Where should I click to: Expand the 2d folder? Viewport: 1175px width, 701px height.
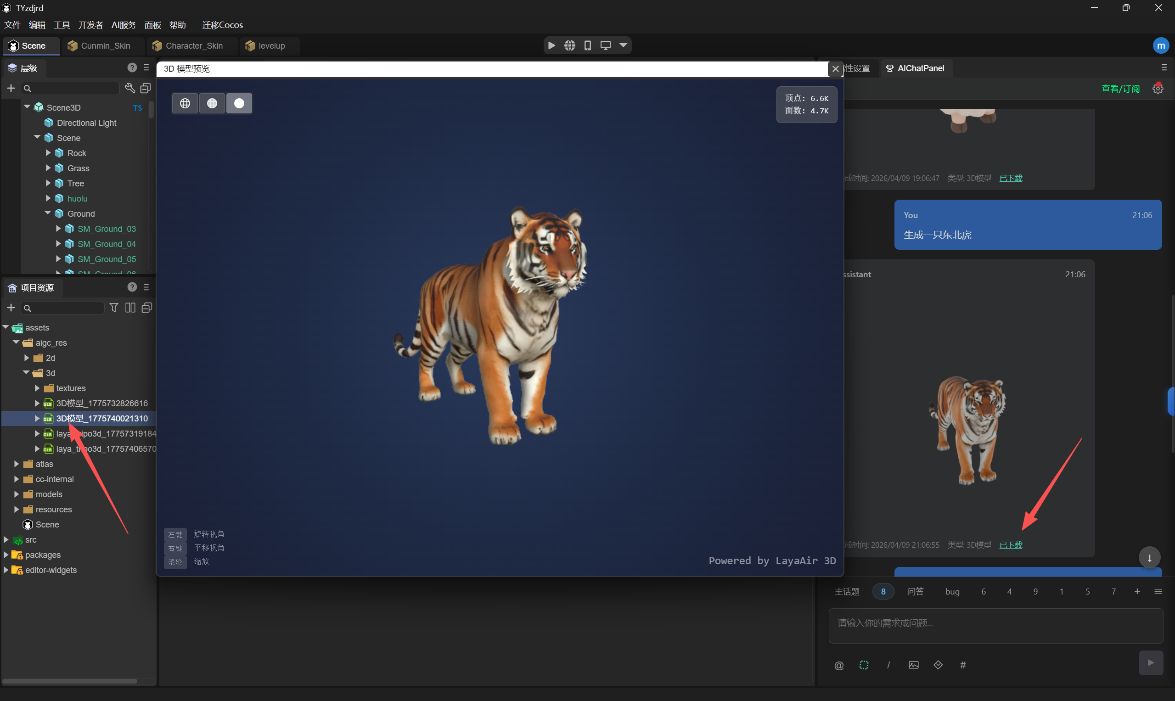pyautogui.click(x=27, y=358)
